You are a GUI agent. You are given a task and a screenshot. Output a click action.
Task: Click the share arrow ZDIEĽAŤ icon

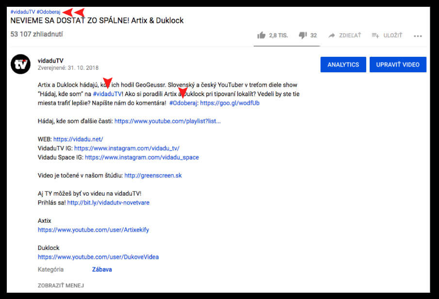pos(332,35)
